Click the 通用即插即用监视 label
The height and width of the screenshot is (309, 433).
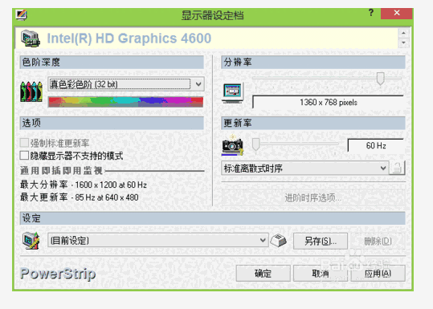click(x=61, y=170)
